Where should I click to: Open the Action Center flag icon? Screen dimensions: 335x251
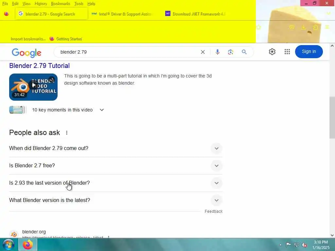[288, 244]
